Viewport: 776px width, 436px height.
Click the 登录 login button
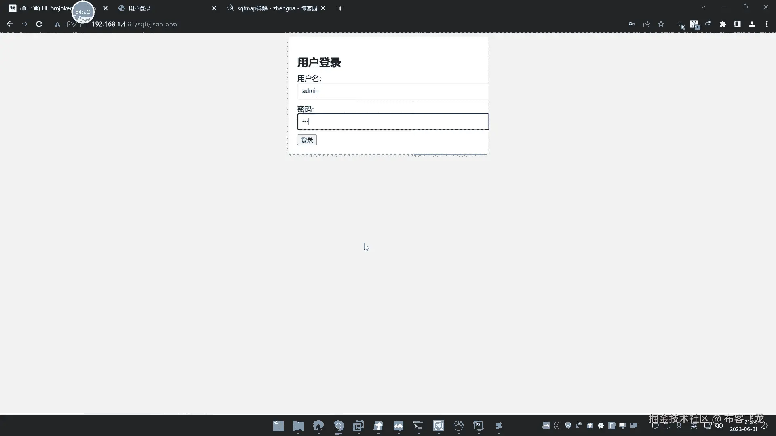pyautogui.click(x=307, y=140)
